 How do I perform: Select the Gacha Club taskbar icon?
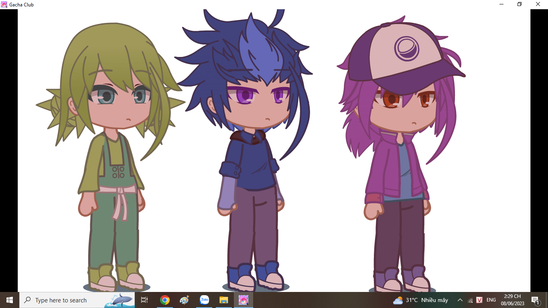pyautogui.click(x=244, y=300)
